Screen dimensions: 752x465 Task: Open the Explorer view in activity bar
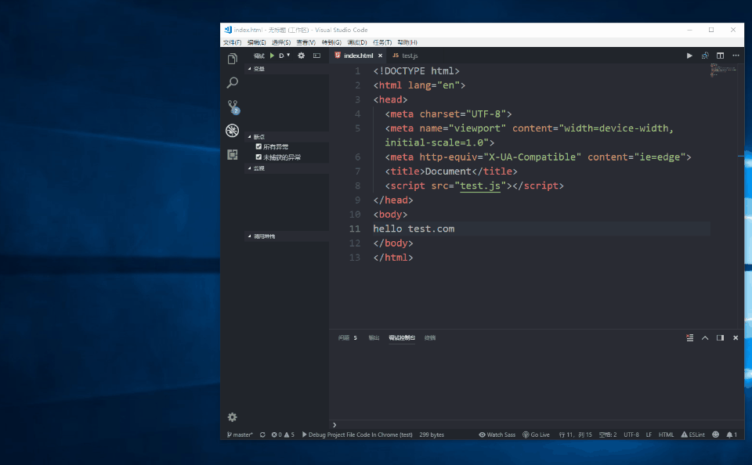pos(232,59)
